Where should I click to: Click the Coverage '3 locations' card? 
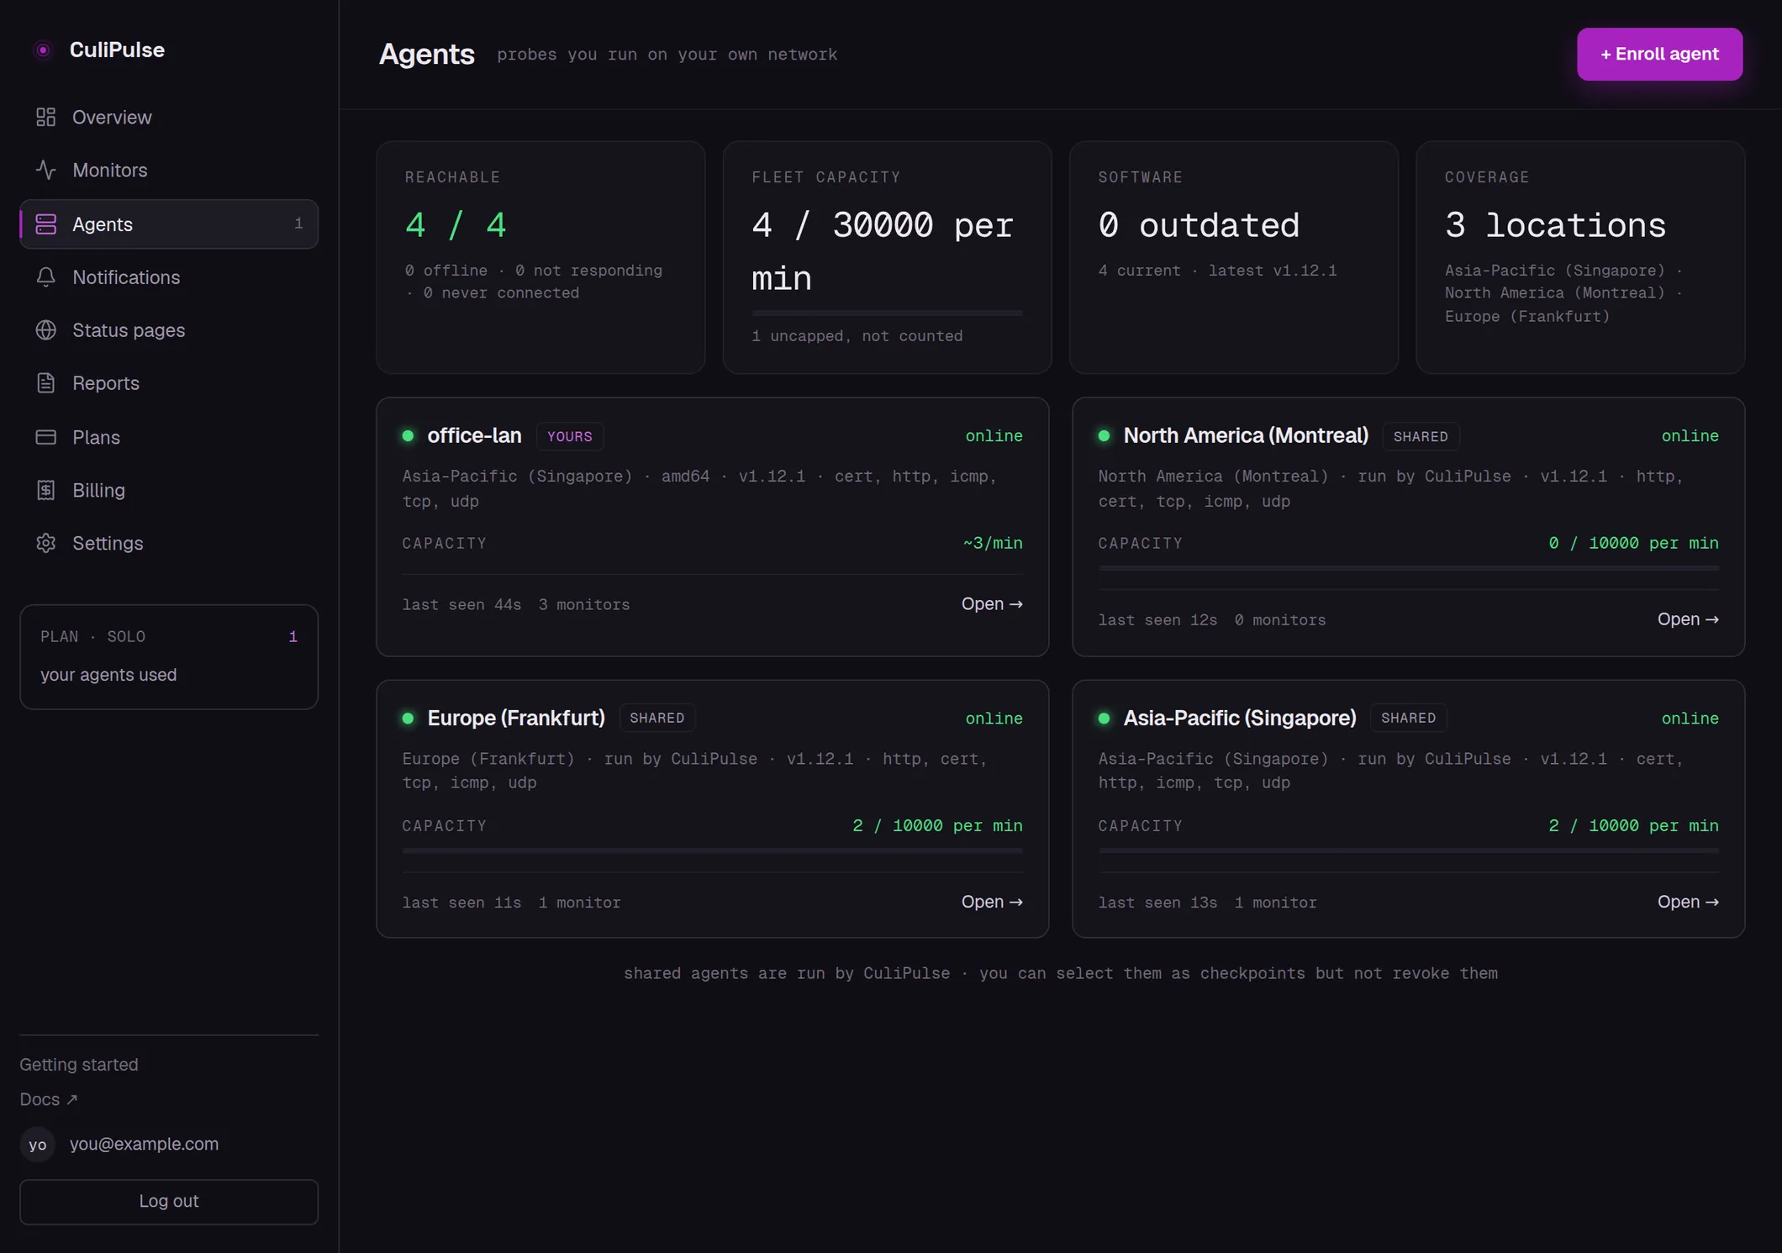coord(1580,257)
